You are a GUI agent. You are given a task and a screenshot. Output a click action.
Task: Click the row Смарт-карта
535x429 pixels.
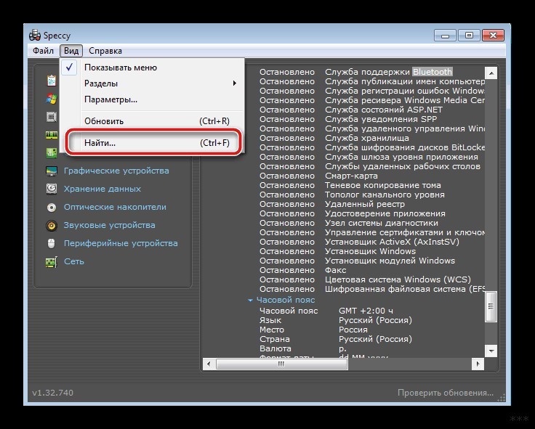pos(318,176)
